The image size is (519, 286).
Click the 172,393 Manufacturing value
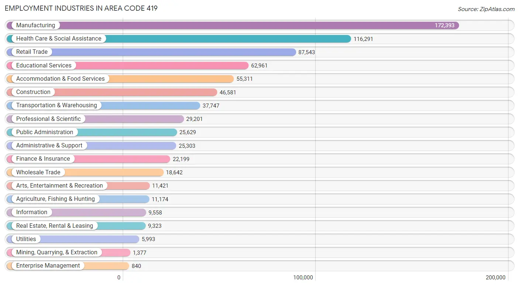point(444,25)
